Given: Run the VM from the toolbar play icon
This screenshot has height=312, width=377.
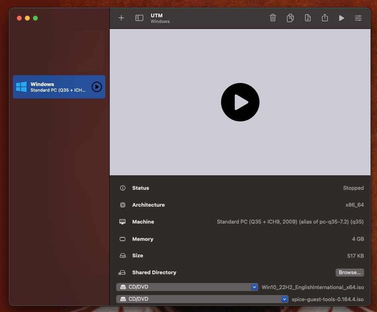Looking at the screenshot, I should click(341, 18).
